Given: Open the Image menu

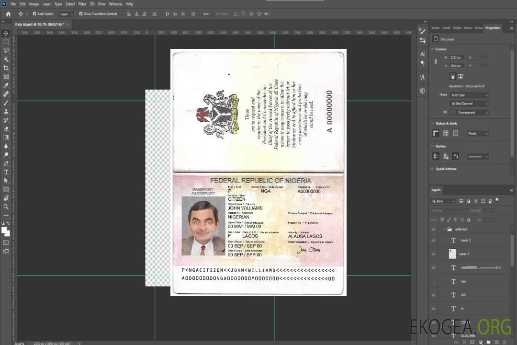Looking at the screenshot, I should coord(34,4).
